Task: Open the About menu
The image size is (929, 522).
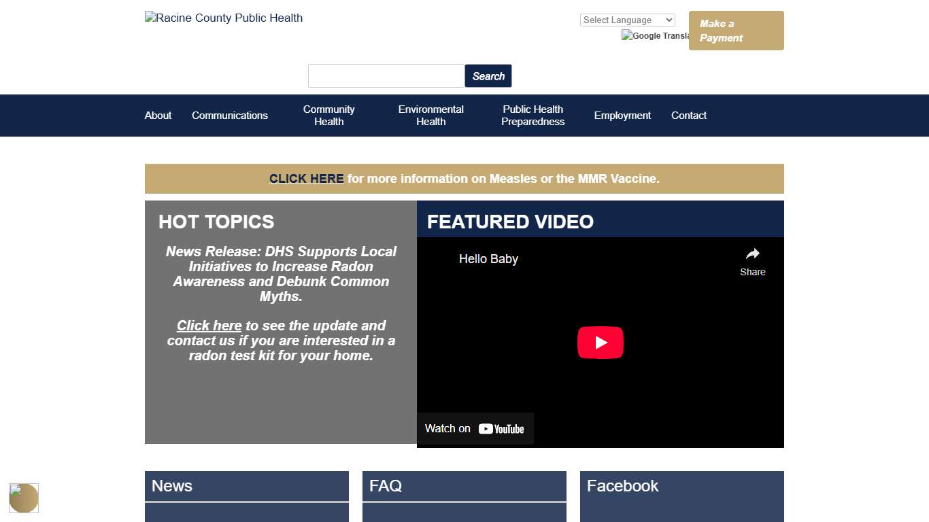Action: pyautogui.click(x=158, y=116)
